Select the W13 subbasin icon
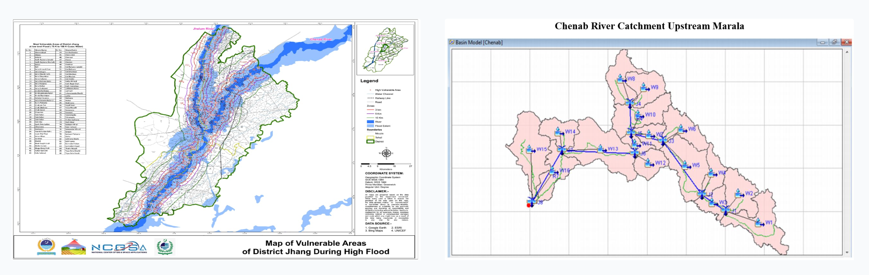 coord(601,149)
